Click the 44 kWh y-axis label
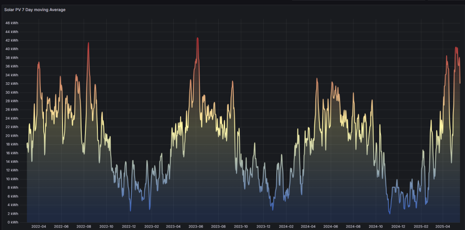Viewport: 465px width, 230px height. 12,32
